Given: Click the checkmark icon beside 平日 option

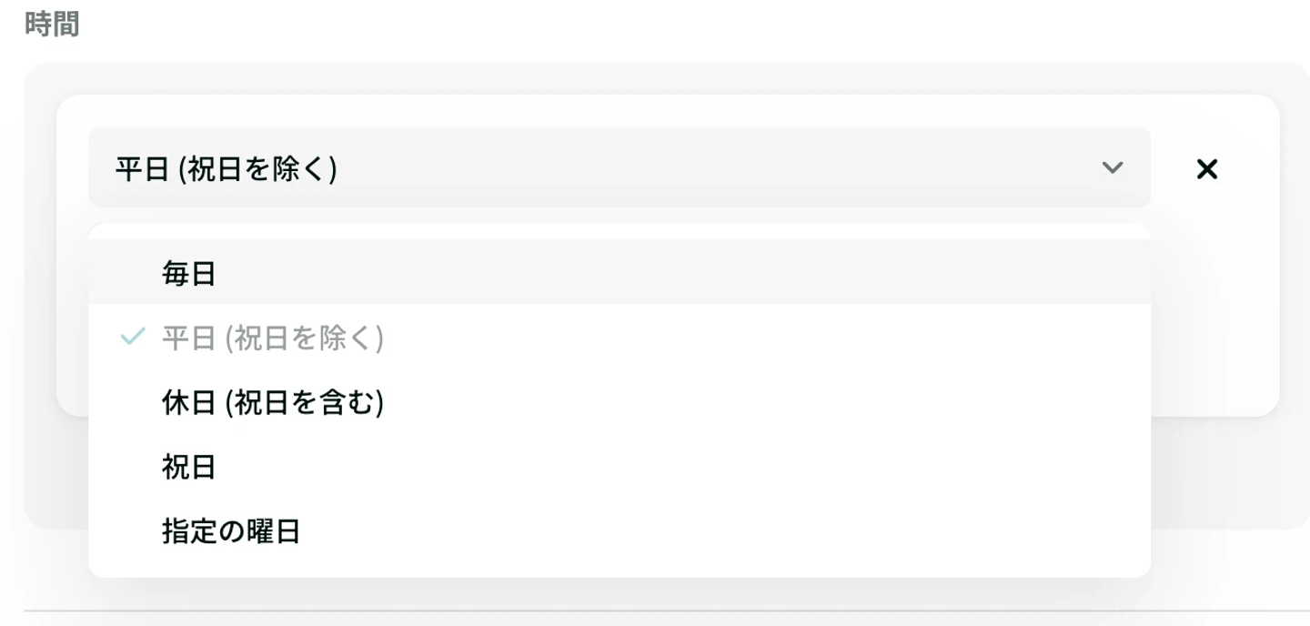Looking at the screenshot, I should point(133,338).
